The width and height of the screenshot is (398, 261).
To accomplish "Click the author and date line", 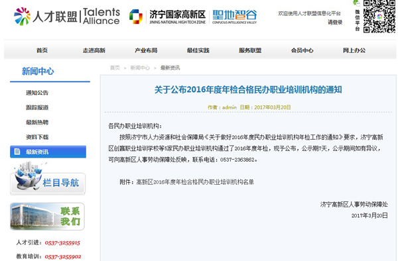I will (249, 107).
